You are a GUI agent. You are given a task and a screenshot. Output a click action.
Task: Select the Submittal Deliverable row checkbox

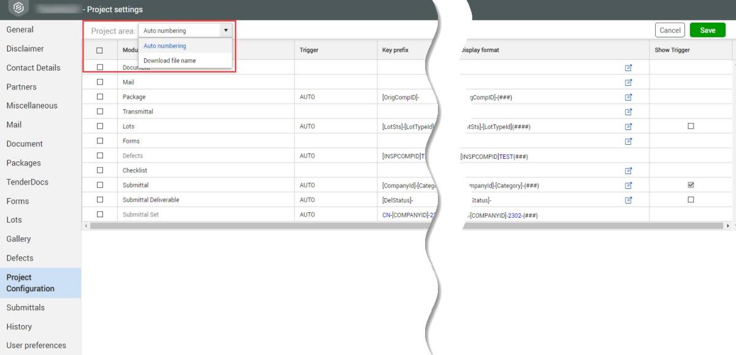tap(99, 200)
